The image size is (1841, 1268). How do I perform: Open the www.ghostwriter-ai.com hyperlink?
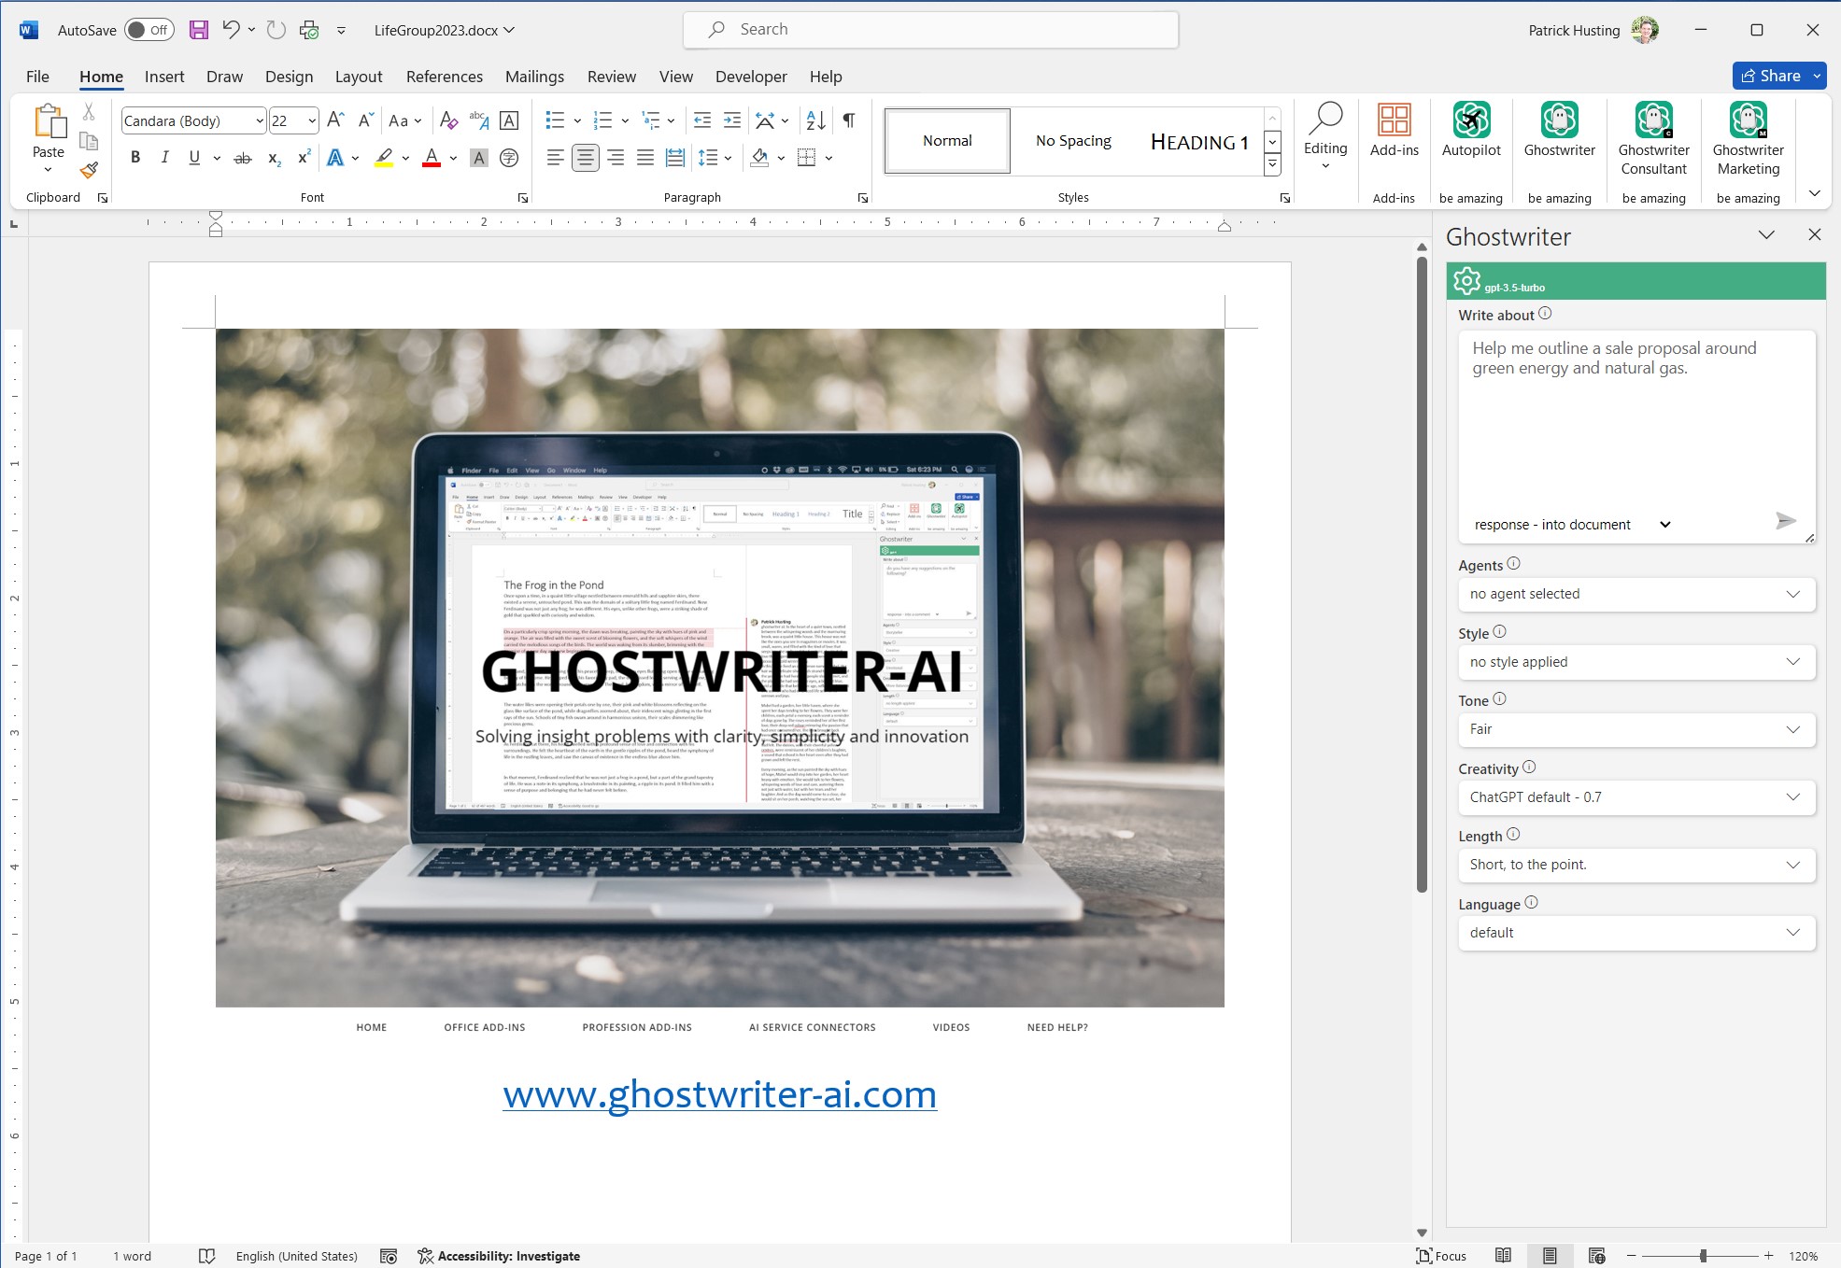(x=719, y=1093)
